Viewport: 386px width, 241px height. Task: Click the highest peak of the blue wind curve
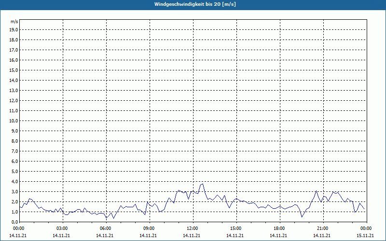click(203, 184)
